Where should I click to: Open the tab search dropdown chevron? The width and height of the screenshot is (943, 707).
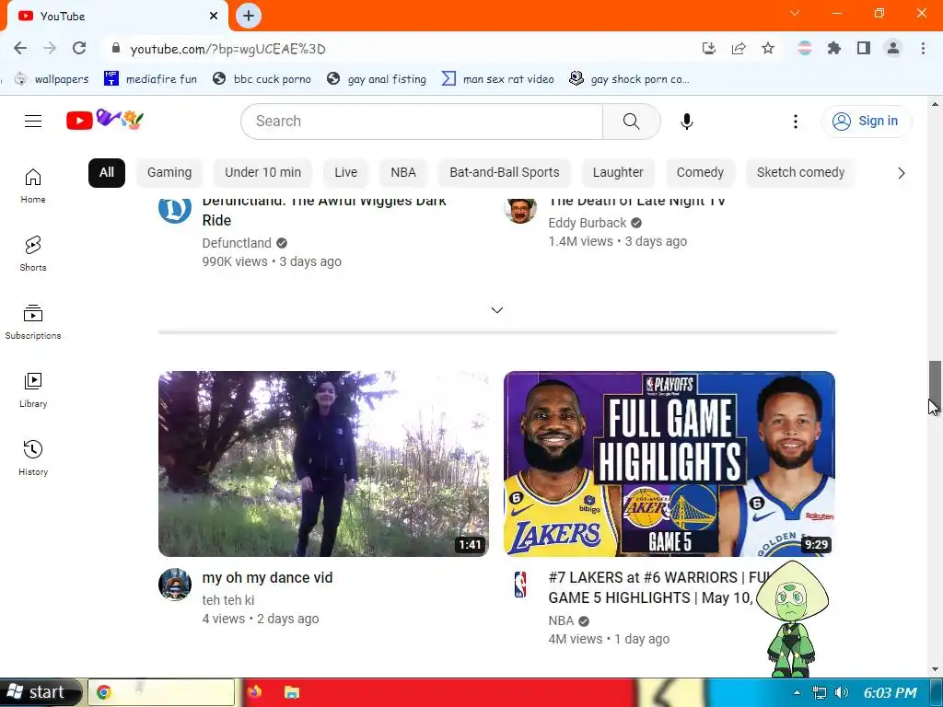click(795, 13)
